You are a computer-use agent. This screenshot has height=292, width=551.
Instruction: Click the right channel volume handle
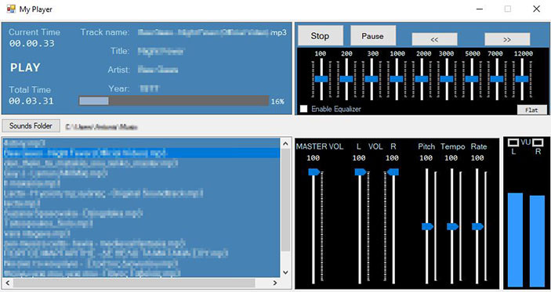point(393,172)
